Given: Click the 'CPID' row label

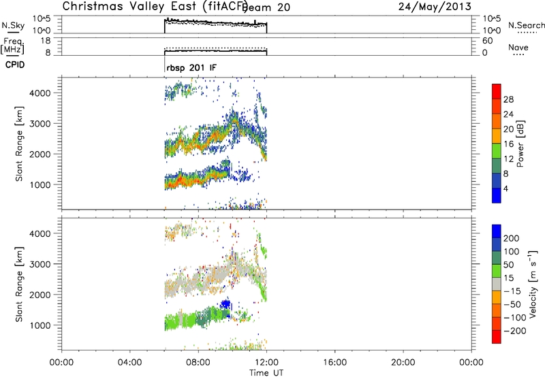Looking at the screenshot, I should pos(15,65).
